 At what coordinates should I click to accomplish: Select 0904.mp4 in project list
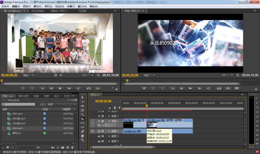17,128
